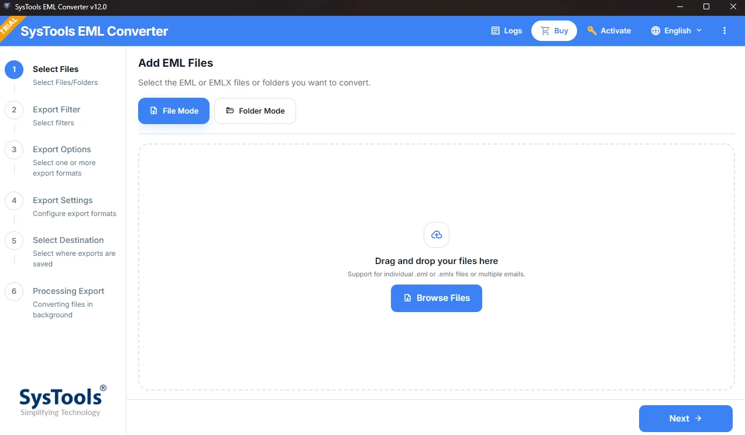This screenshot has width=745, height=435.
Task: Select step 3 circle for Export Options
Action: coord(14,150)
